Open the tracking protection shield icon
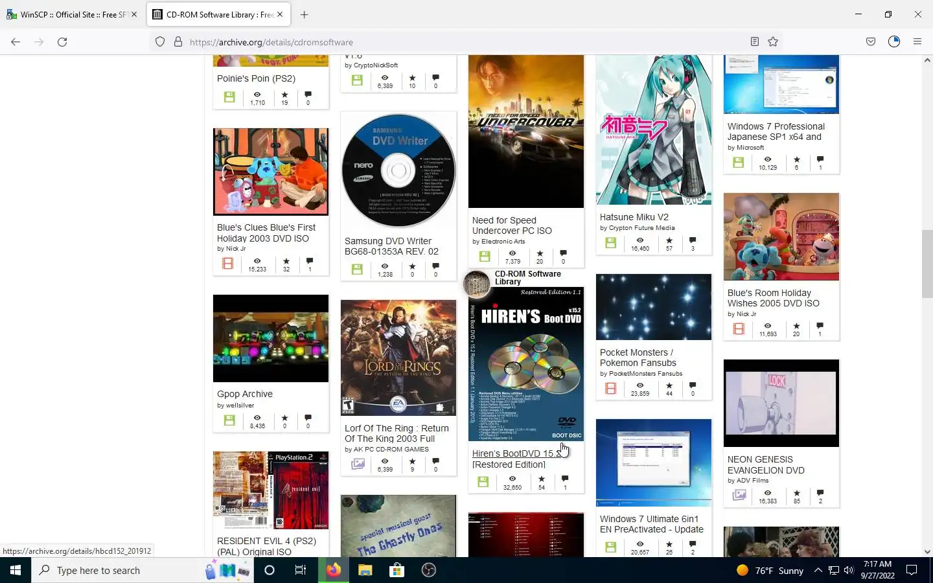 (160, 42)
